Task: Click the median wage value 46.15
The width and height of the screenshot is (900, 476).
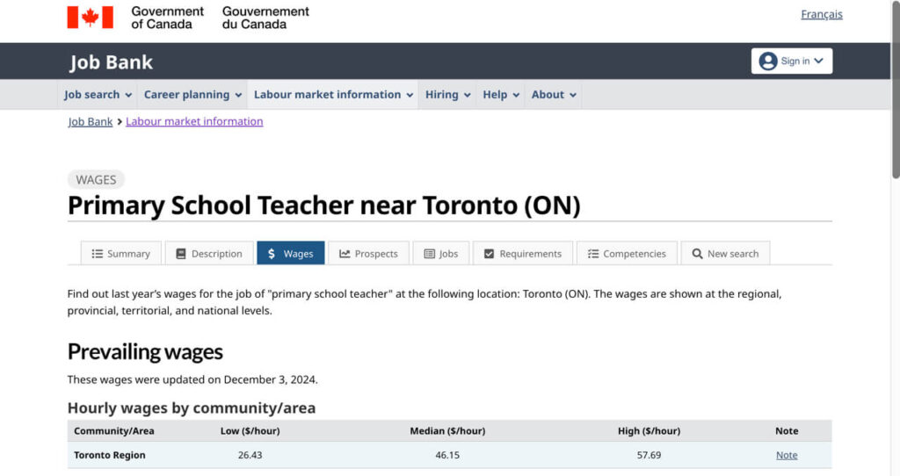Action: click(x=447, y=455)
